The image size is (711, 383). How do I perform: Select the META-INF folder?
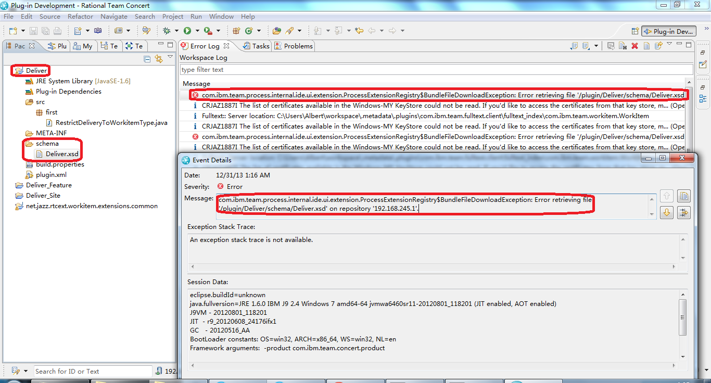pos(47,133)
